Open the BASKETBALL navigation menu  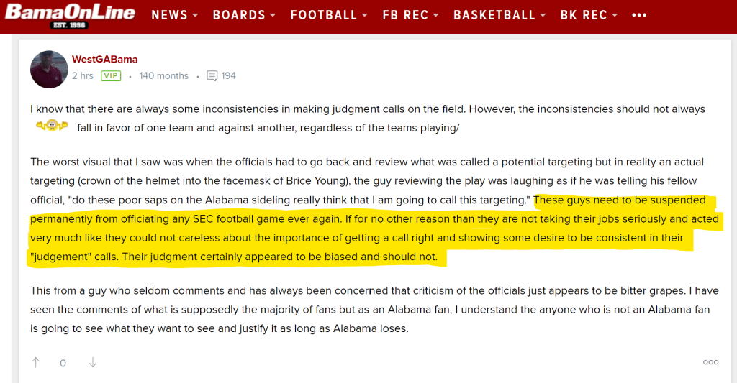point(499,15)
